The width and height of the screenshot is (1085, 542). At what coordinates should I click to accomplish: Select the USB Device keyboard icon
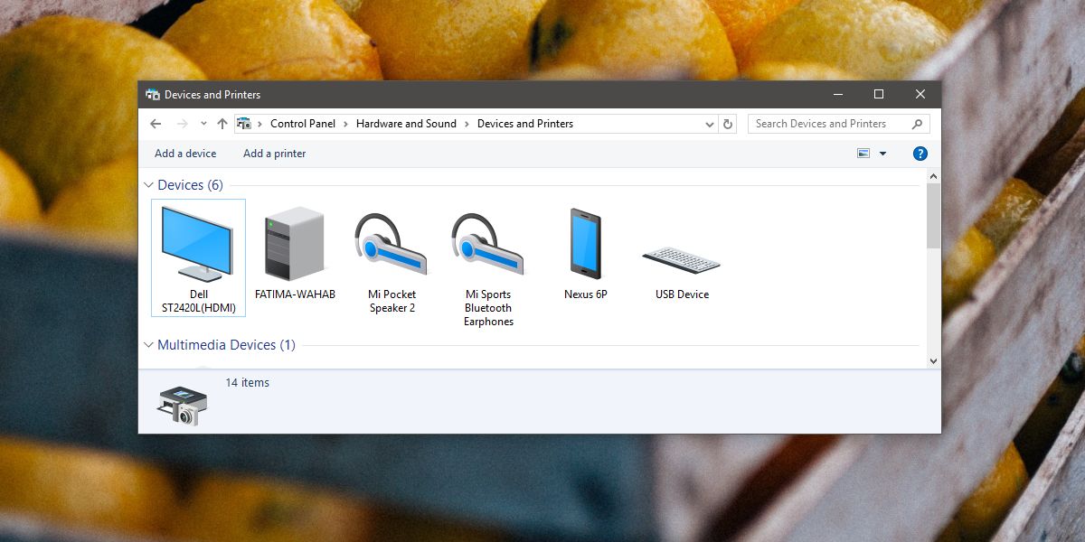(x=682, y=254)
